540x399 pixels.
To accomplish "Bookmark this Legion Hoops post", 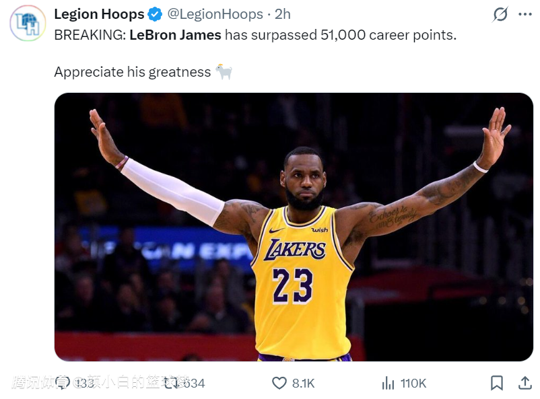I will [496, 383].
